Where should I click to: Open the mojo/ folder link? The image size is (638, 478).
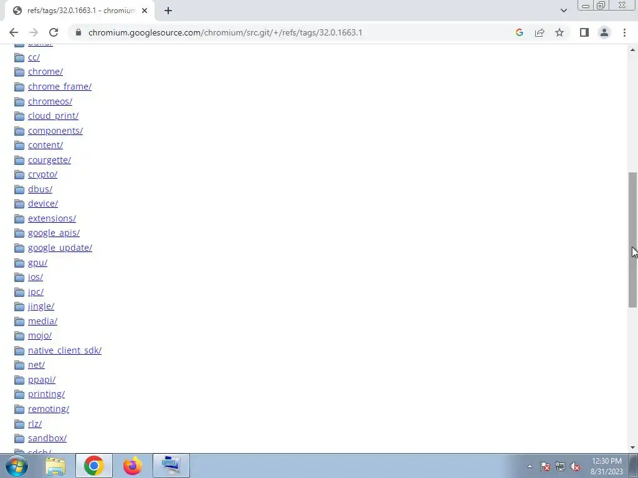tap(39, 335)
